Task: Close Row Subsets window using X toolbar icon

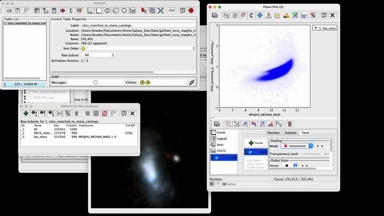Action: tap(132, 113)
